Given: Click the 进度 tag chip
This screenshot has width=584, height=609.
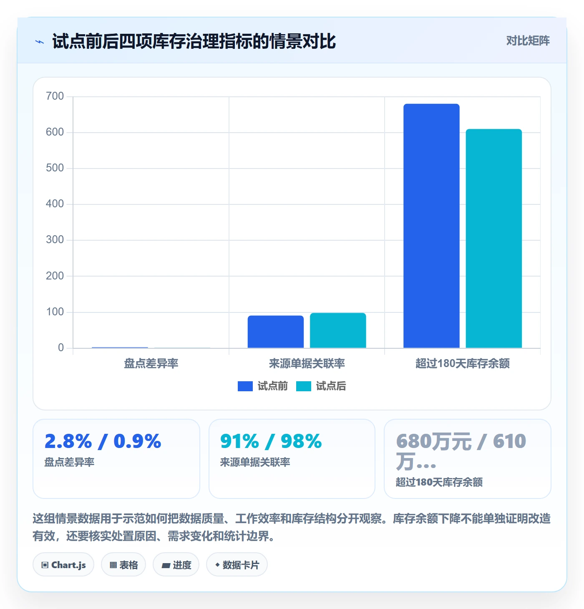Looking at the screenshot, I should pyautogui.click(x=176, y=565).
